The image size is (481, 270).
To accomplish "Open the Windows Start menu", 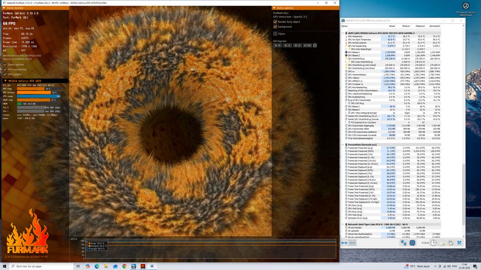I will tap(5, 266).
